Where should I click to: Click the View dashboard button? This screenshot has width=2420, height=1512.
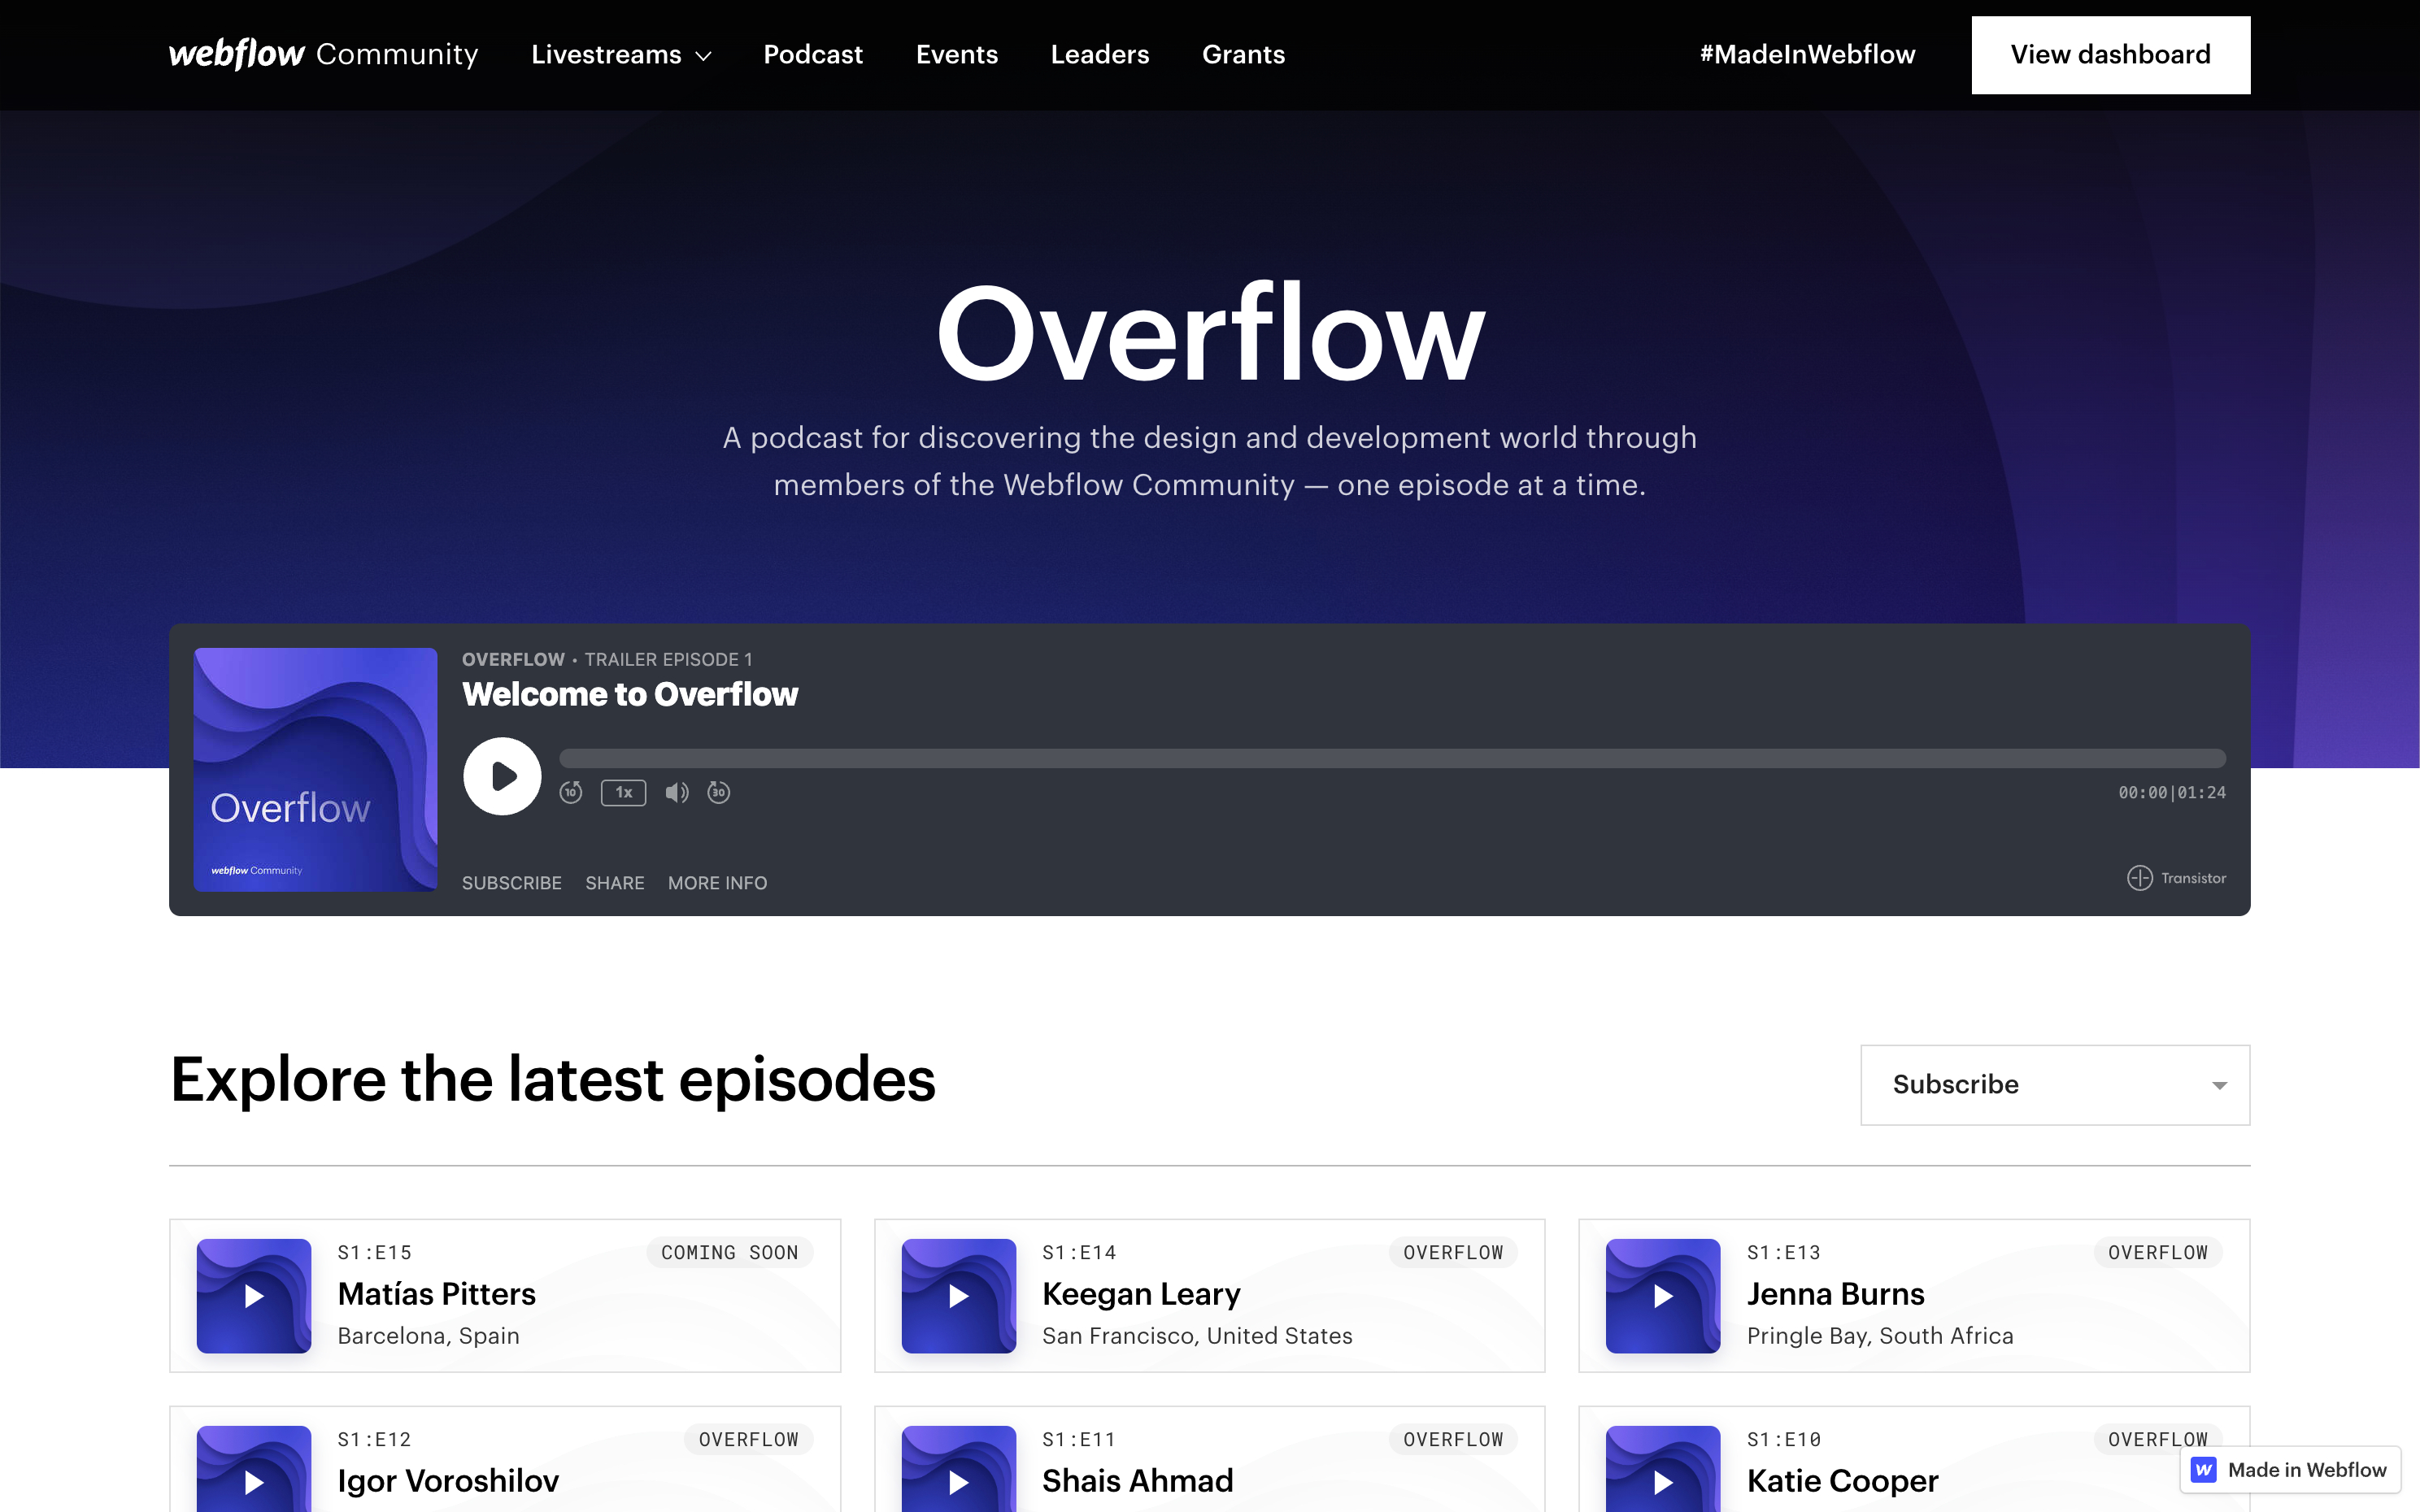[2111, 55]
